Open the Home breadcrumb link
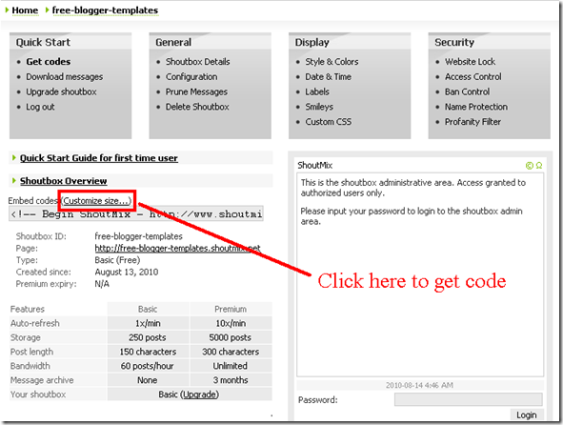Viewport: 563px width, 425px height. (x=25, y=10)
